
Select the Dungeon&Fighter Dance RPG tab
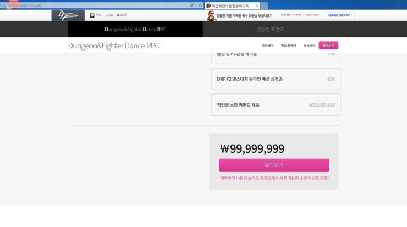[135, 29]
